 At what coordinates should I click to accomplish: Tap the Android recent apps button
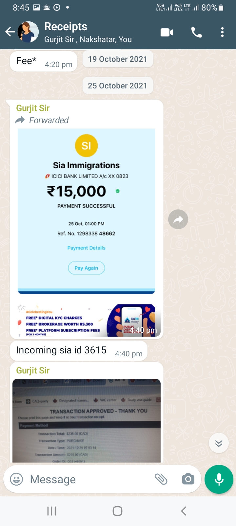point(52,511)
